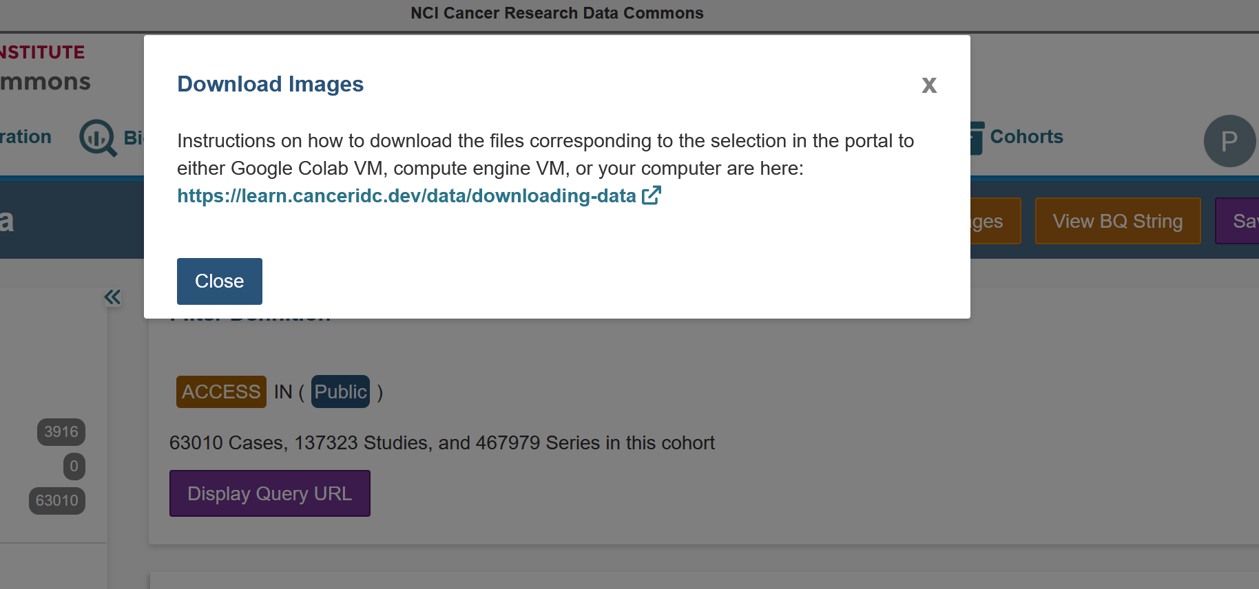The height and width of the screenshot is (589, 1259).
Task: Click the Exploration navigation label
Action: [25, 137]
